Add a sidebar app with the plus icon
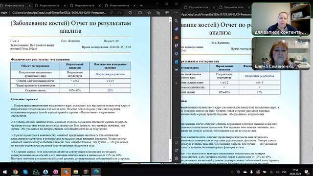Viewport: 313px width, 176px height. click(176, 83)
